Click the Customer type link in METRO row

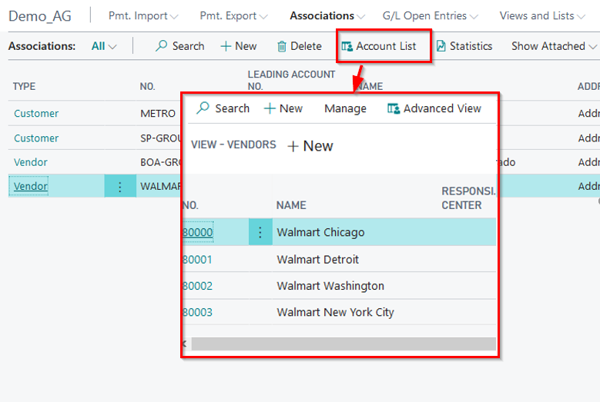point(36,114)
